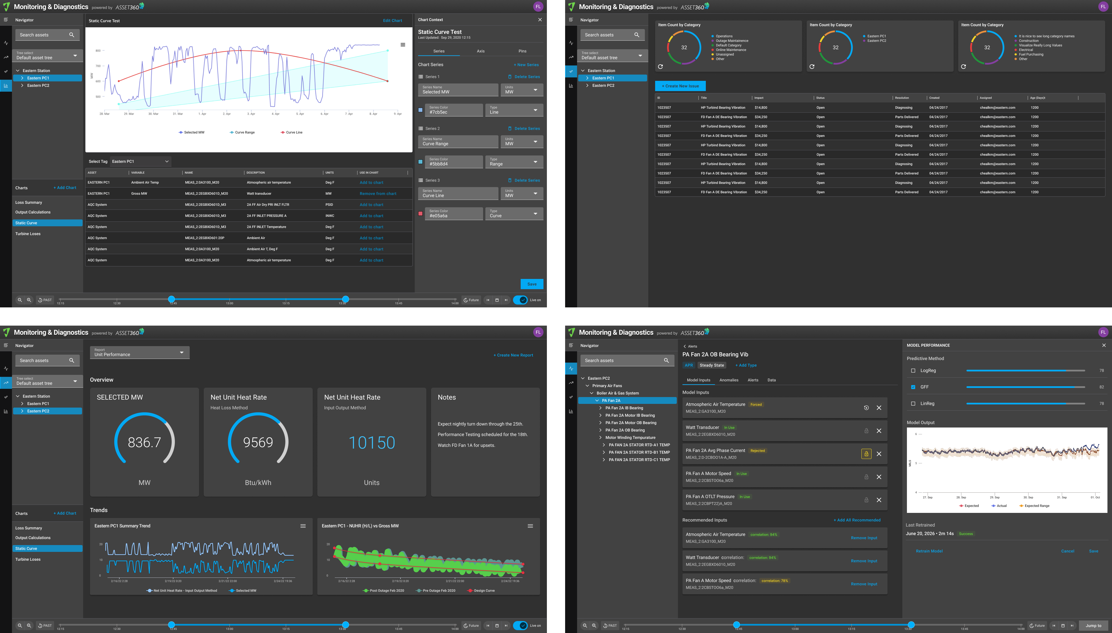Click the Delete Series trash icon for Series 1

(510, 77)
